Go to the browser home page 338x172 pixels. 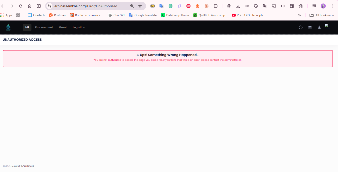pos(30,6)
